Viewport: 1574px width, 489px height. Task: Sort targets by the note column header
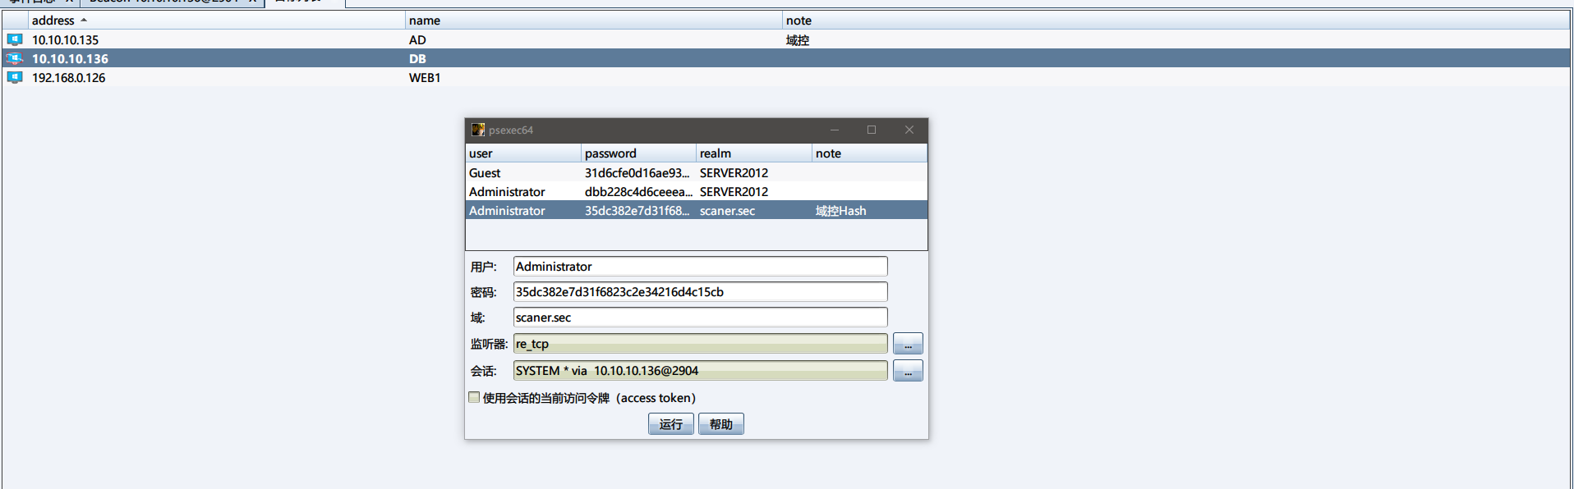click(x=1176, y=21)
